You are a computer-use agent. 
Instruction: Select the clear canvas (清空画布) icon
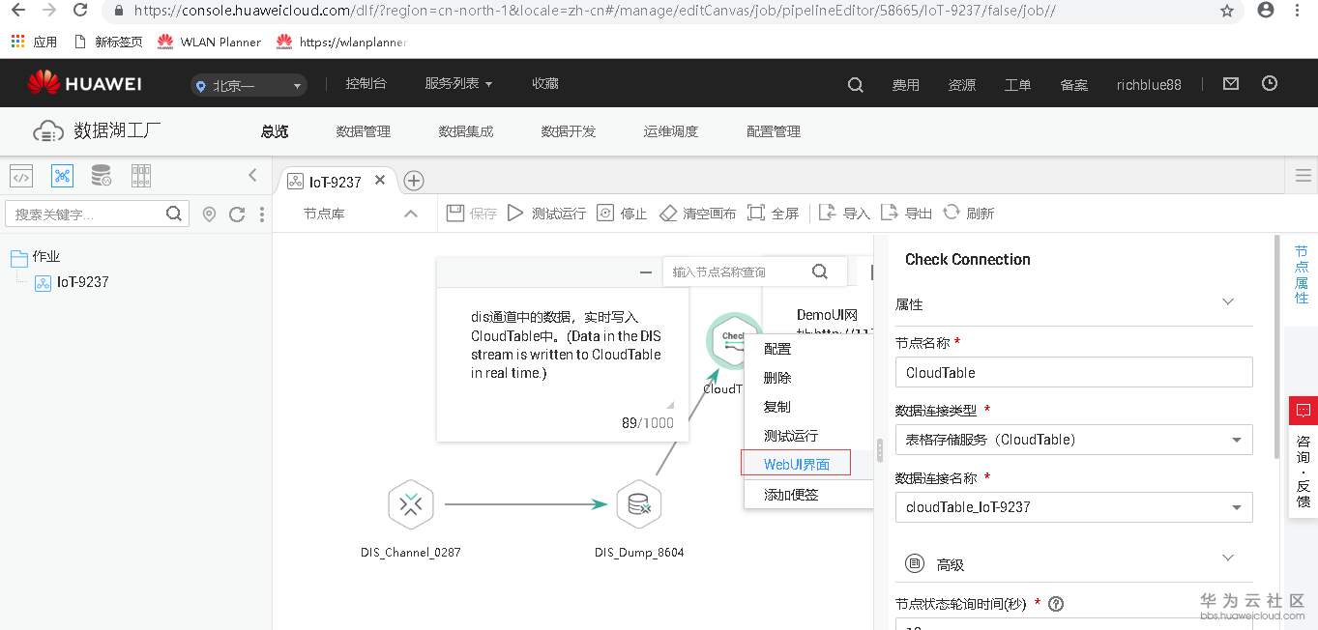coord(669,213)
